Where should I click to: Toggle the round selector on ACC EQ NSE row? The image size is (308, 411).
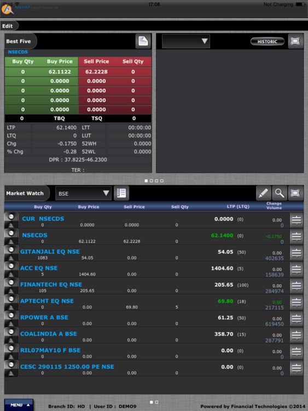click(11, 266)
